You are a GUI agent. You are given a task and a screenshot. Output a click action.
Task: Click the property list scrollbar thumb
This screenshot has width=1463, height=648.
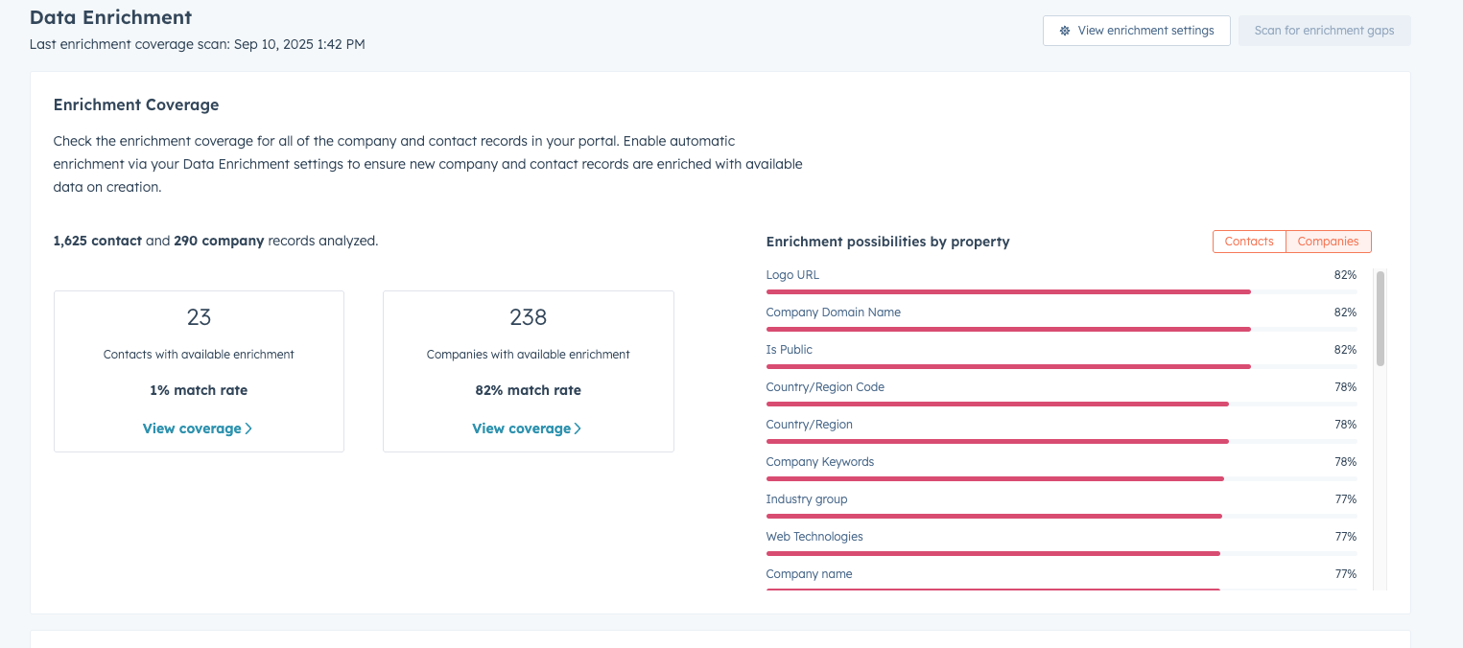tap(1380, 318)
